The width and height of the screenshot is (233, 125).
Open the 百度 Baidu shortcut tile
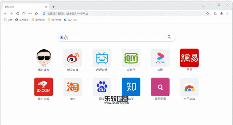[x=102, y=87]
